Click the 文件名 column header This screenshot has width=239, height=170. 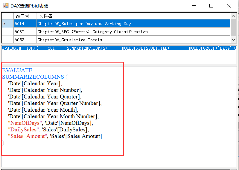click(x=133, y=16)
